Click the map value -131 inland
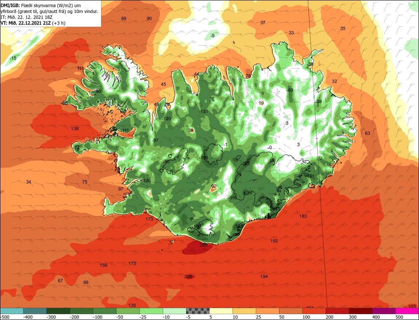The height and width of the screenshot is (320, 419). click(204, 112)
